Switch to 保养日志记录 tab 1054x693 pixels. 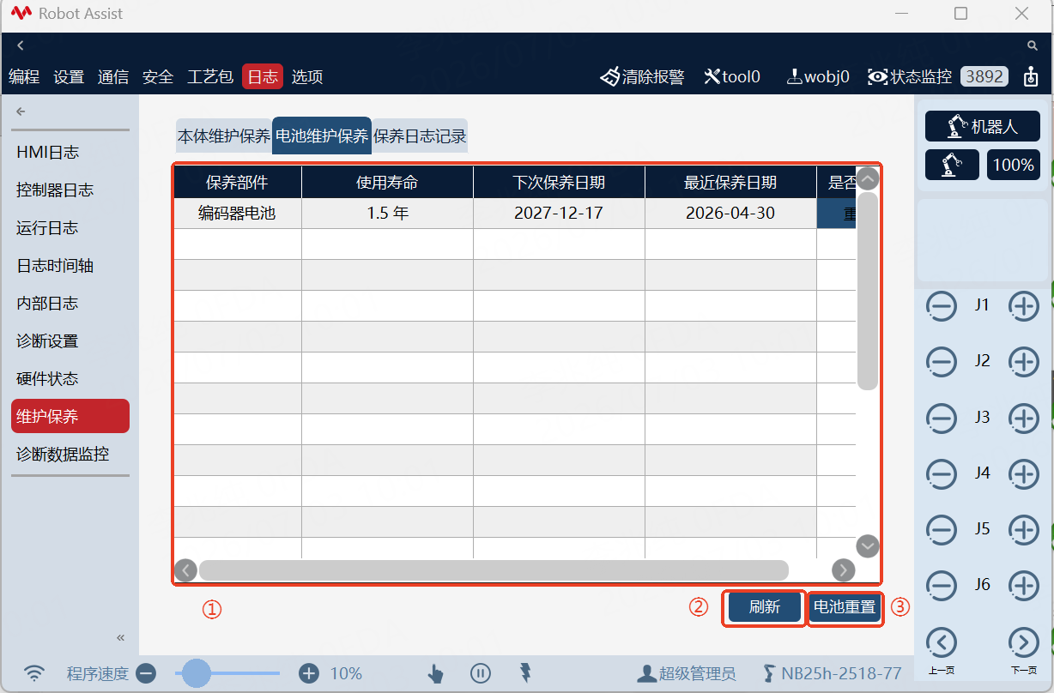click(420, 136)
